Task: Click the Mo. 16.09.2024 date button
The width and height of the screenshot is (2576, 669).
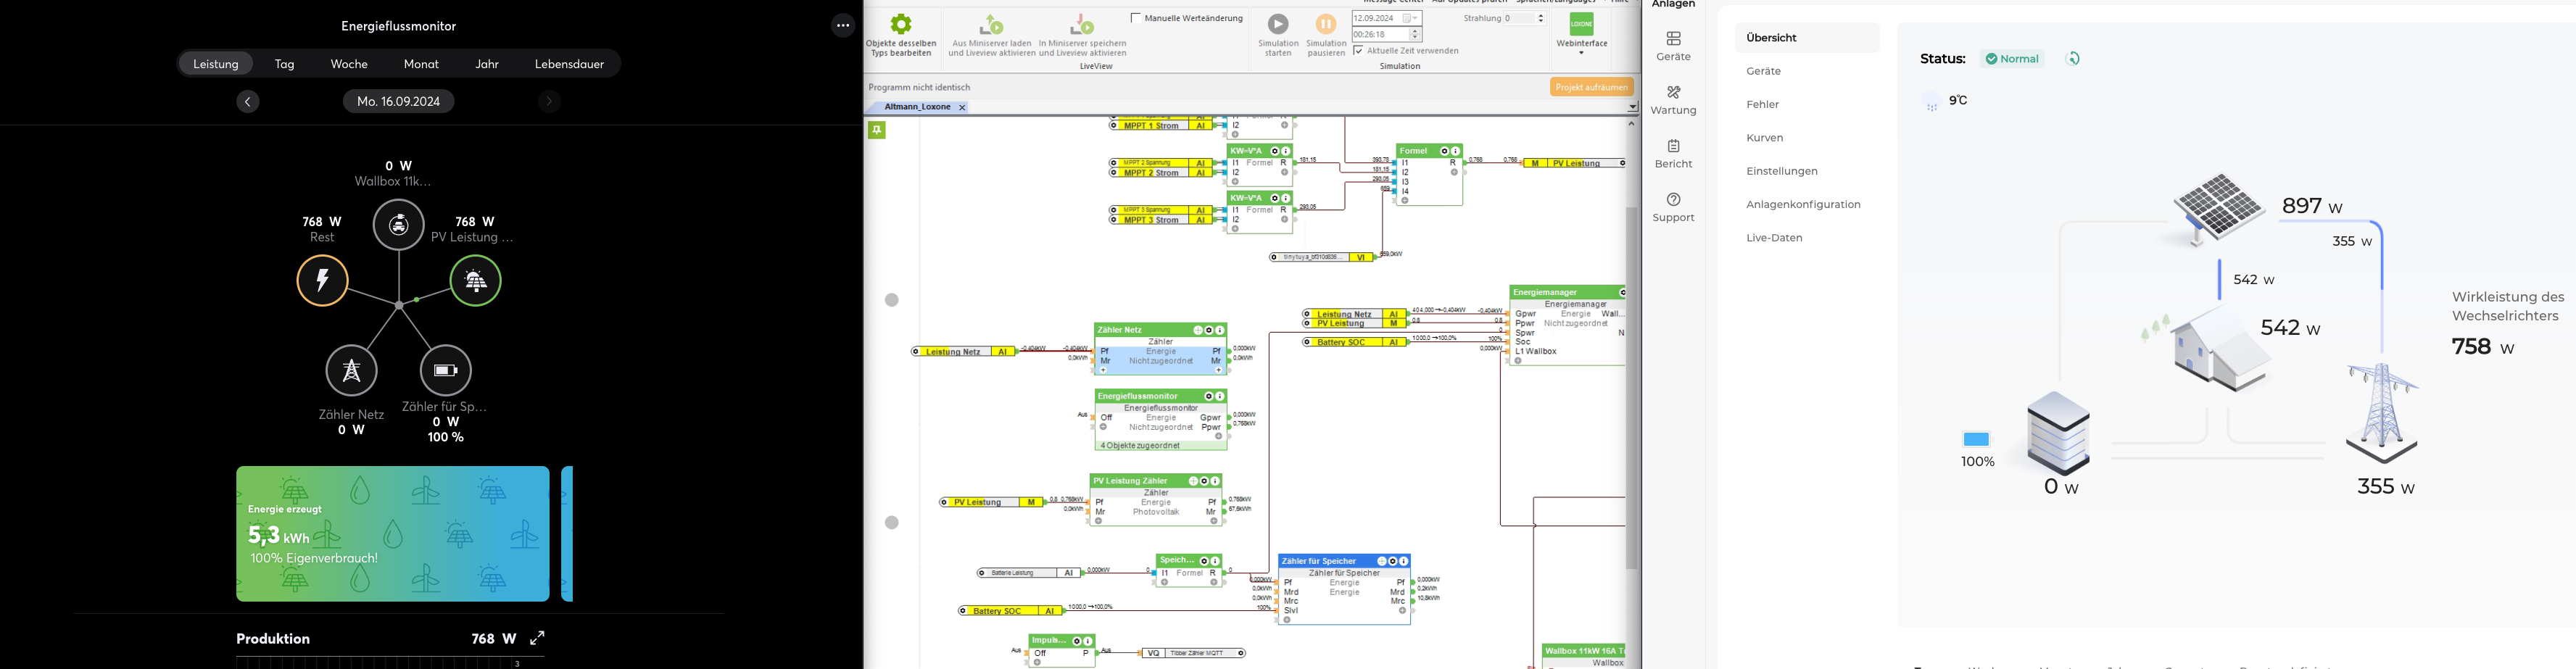Action: 399,102
